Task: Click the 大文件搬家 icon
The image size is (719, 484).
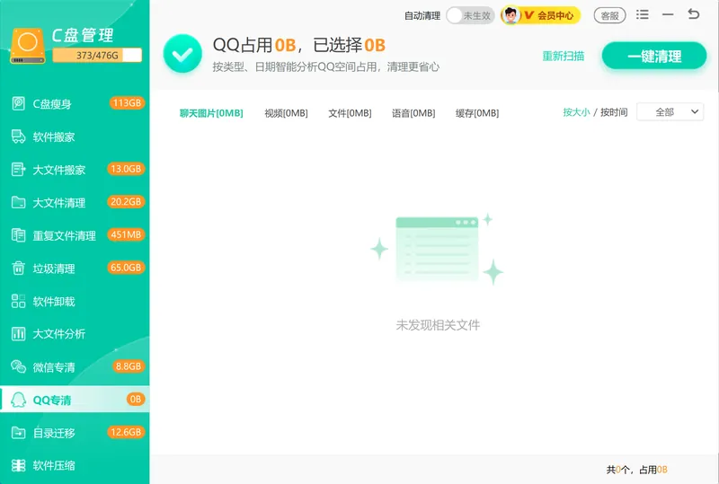Action: coord(18,170)
